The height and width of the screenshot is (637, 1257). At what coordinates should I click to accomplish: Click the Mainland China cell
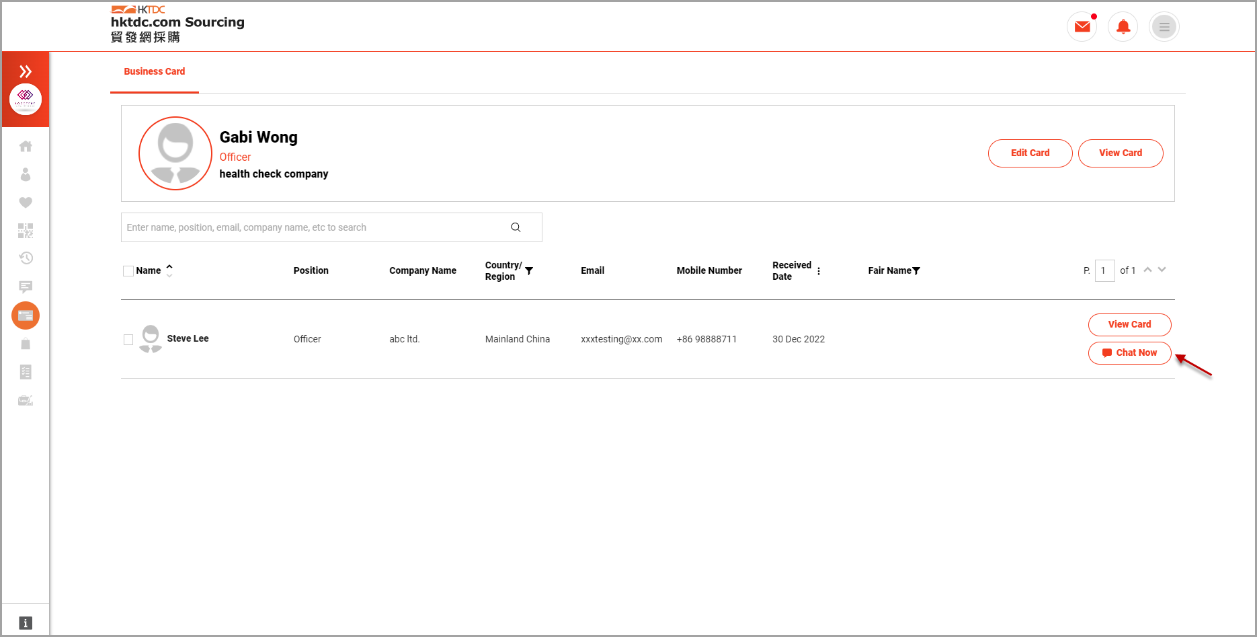point(518,339)
